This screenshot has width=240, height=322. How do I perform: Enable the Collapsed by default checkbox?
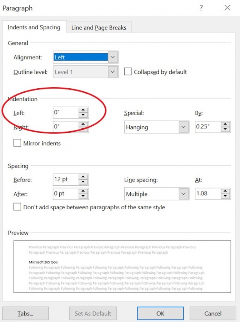(128, 72)
